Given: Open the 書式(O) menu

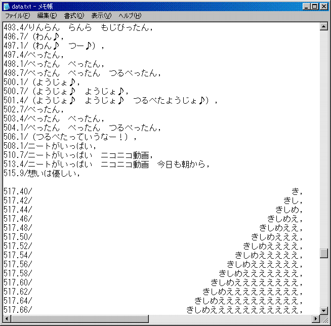Looking at the screenshot, I should coord(74,16).
